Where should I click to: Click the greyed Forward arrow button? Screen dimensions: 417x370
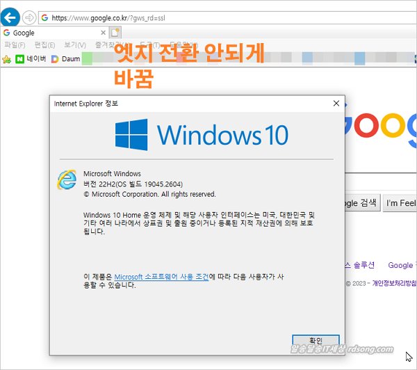click(29, 17)
